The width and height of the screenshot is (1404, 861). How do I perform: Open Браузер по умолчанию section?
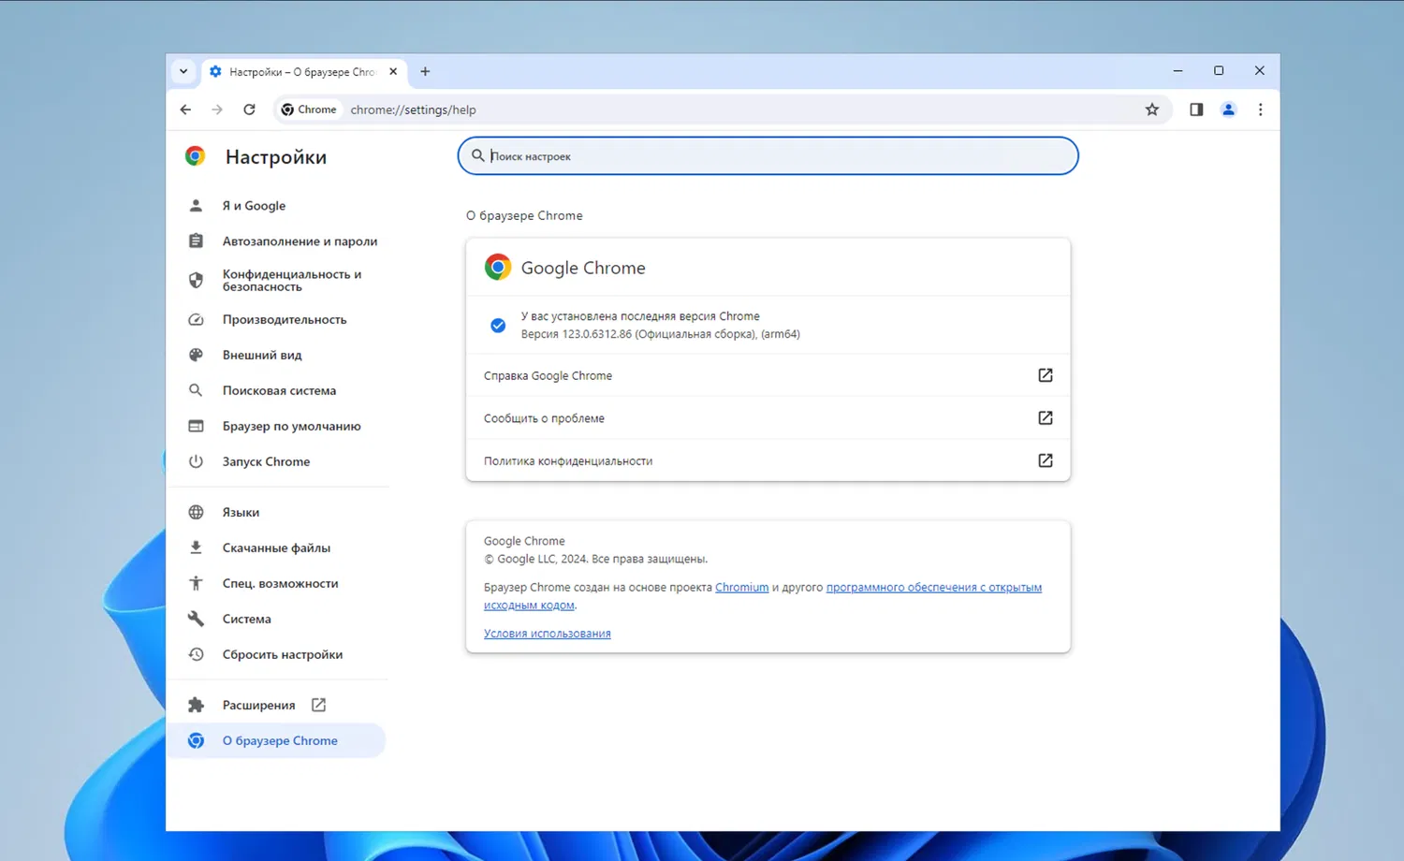pos(291,426)
